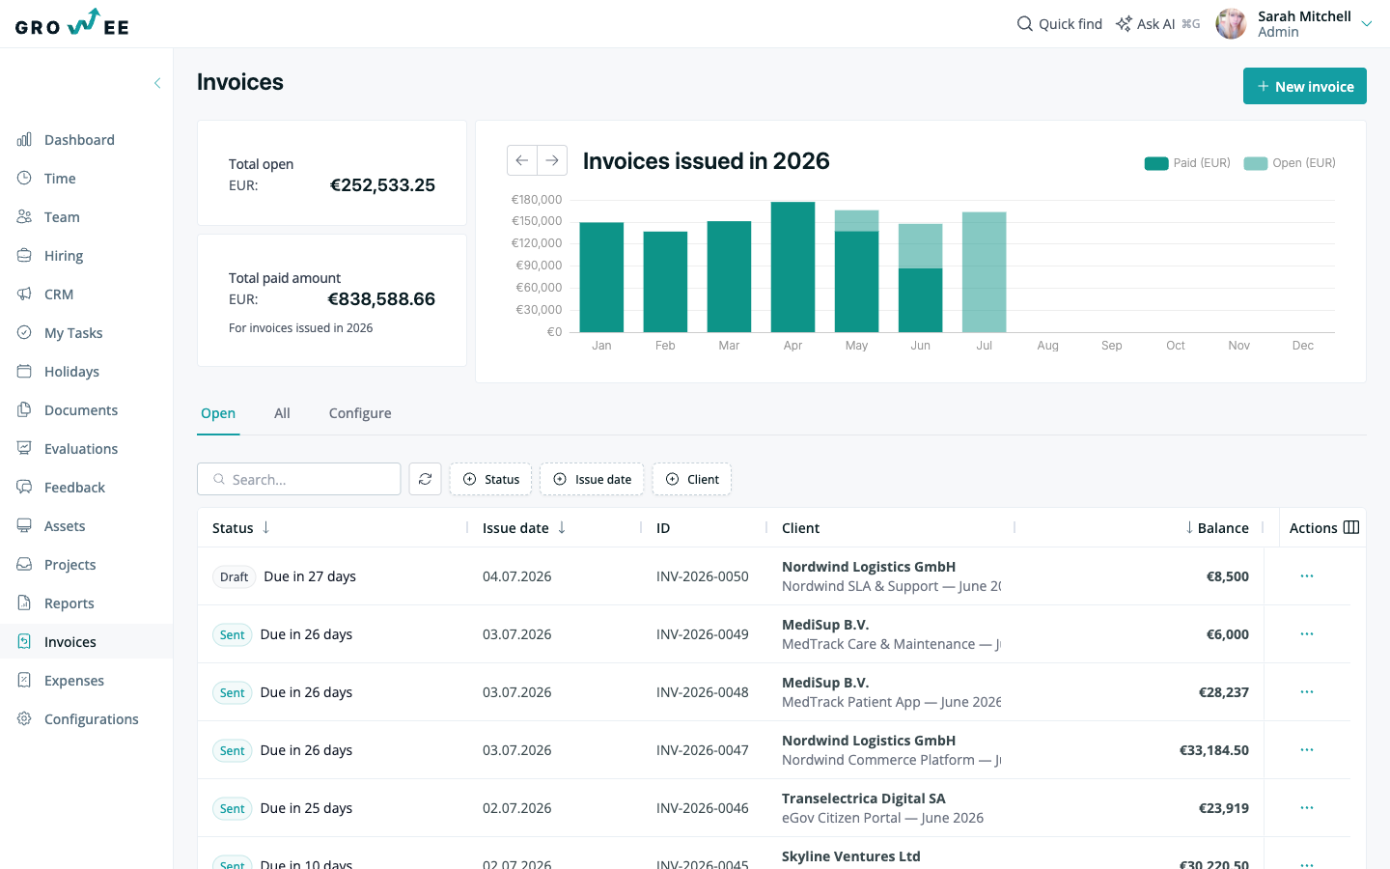
Task: Add a Client filter
Action: click(x=692, y=479)
